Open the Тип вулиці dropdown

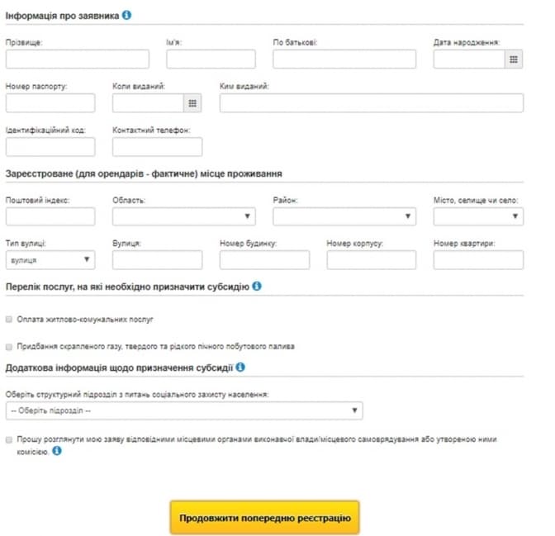(x=50, y=260)
